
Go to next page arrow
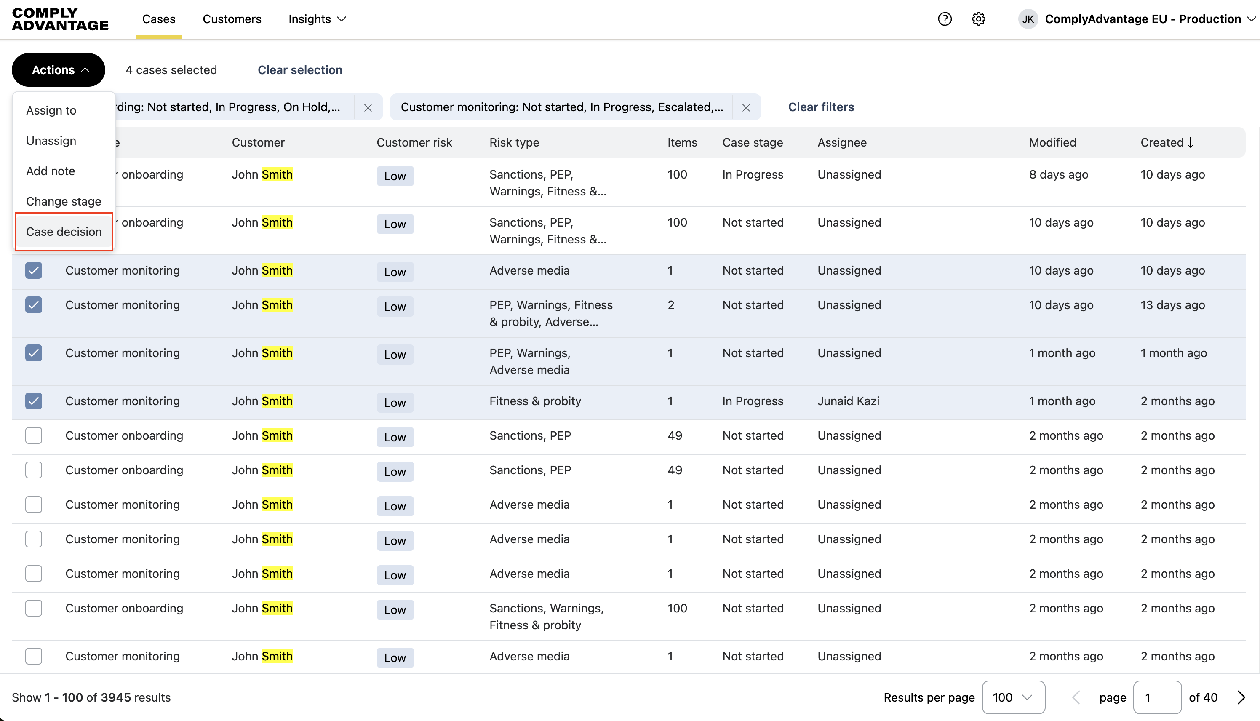(x=1241, y=697)
